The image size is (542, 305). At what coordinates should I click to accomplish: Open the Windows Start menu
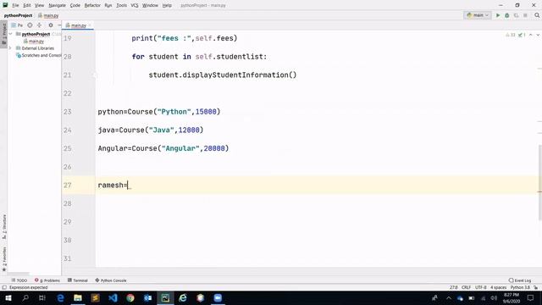8,297
